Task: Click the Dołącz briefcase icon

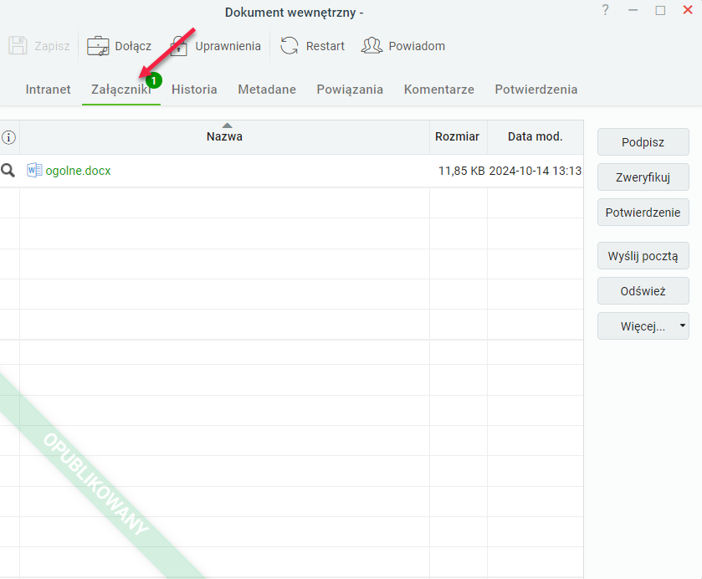Action: coord(98,46)
